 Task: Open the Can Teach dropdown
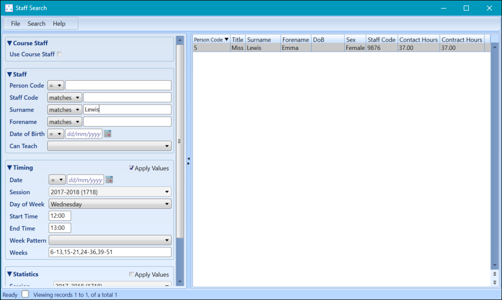point(110,146)
